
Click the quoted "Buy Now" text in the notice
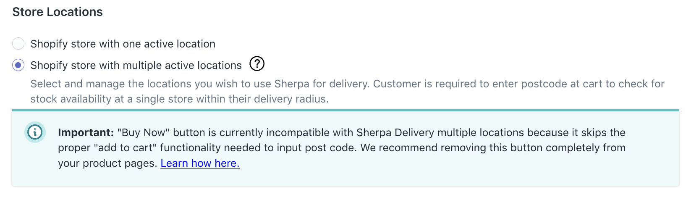tap(143, 133)
